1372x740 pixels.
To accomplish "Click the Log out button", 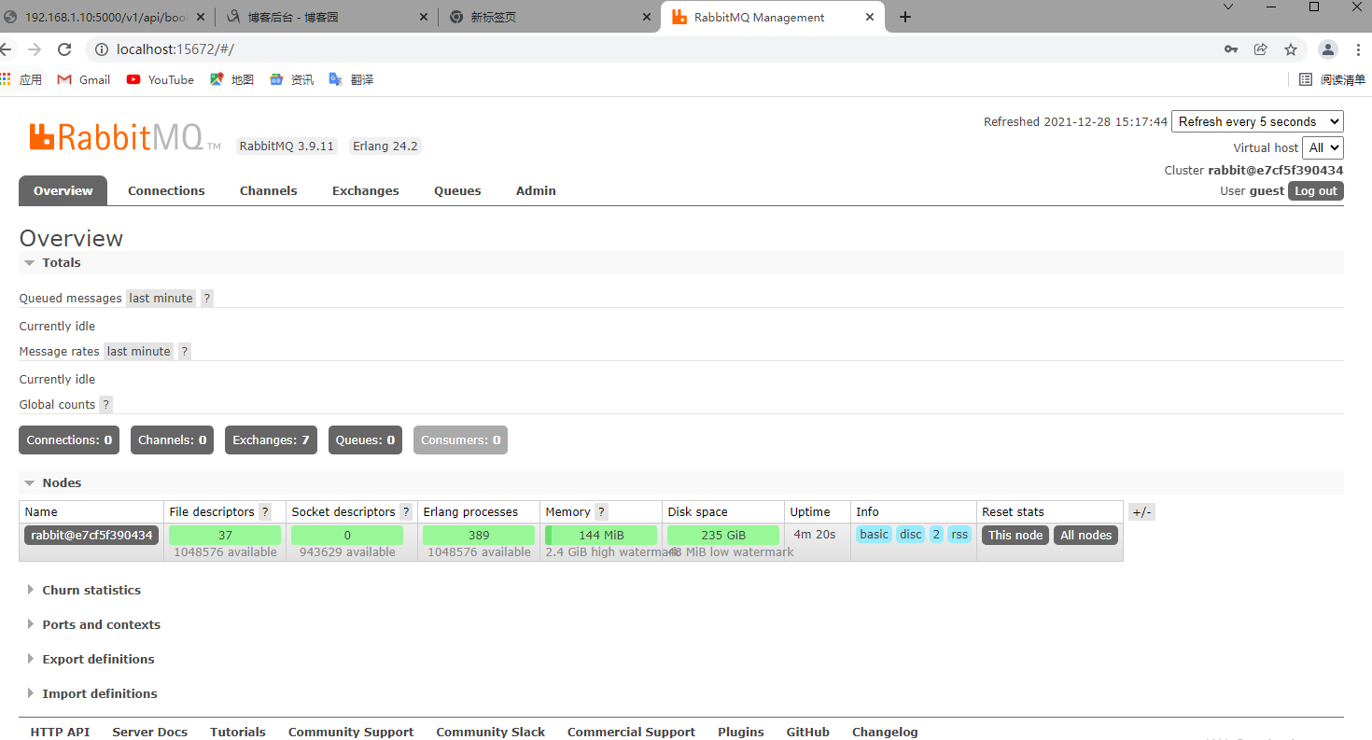I will (x=1316, y=190).
